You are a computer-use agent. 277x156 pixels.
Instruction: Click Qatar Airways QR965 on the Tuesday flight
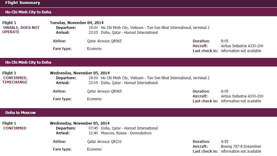pyautogui.click(x=104, y=41)
